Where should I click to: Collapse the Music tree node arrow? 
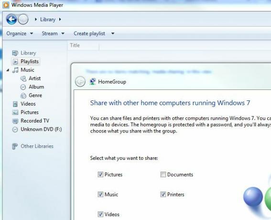pyautogui.click(x=8, y=70)
